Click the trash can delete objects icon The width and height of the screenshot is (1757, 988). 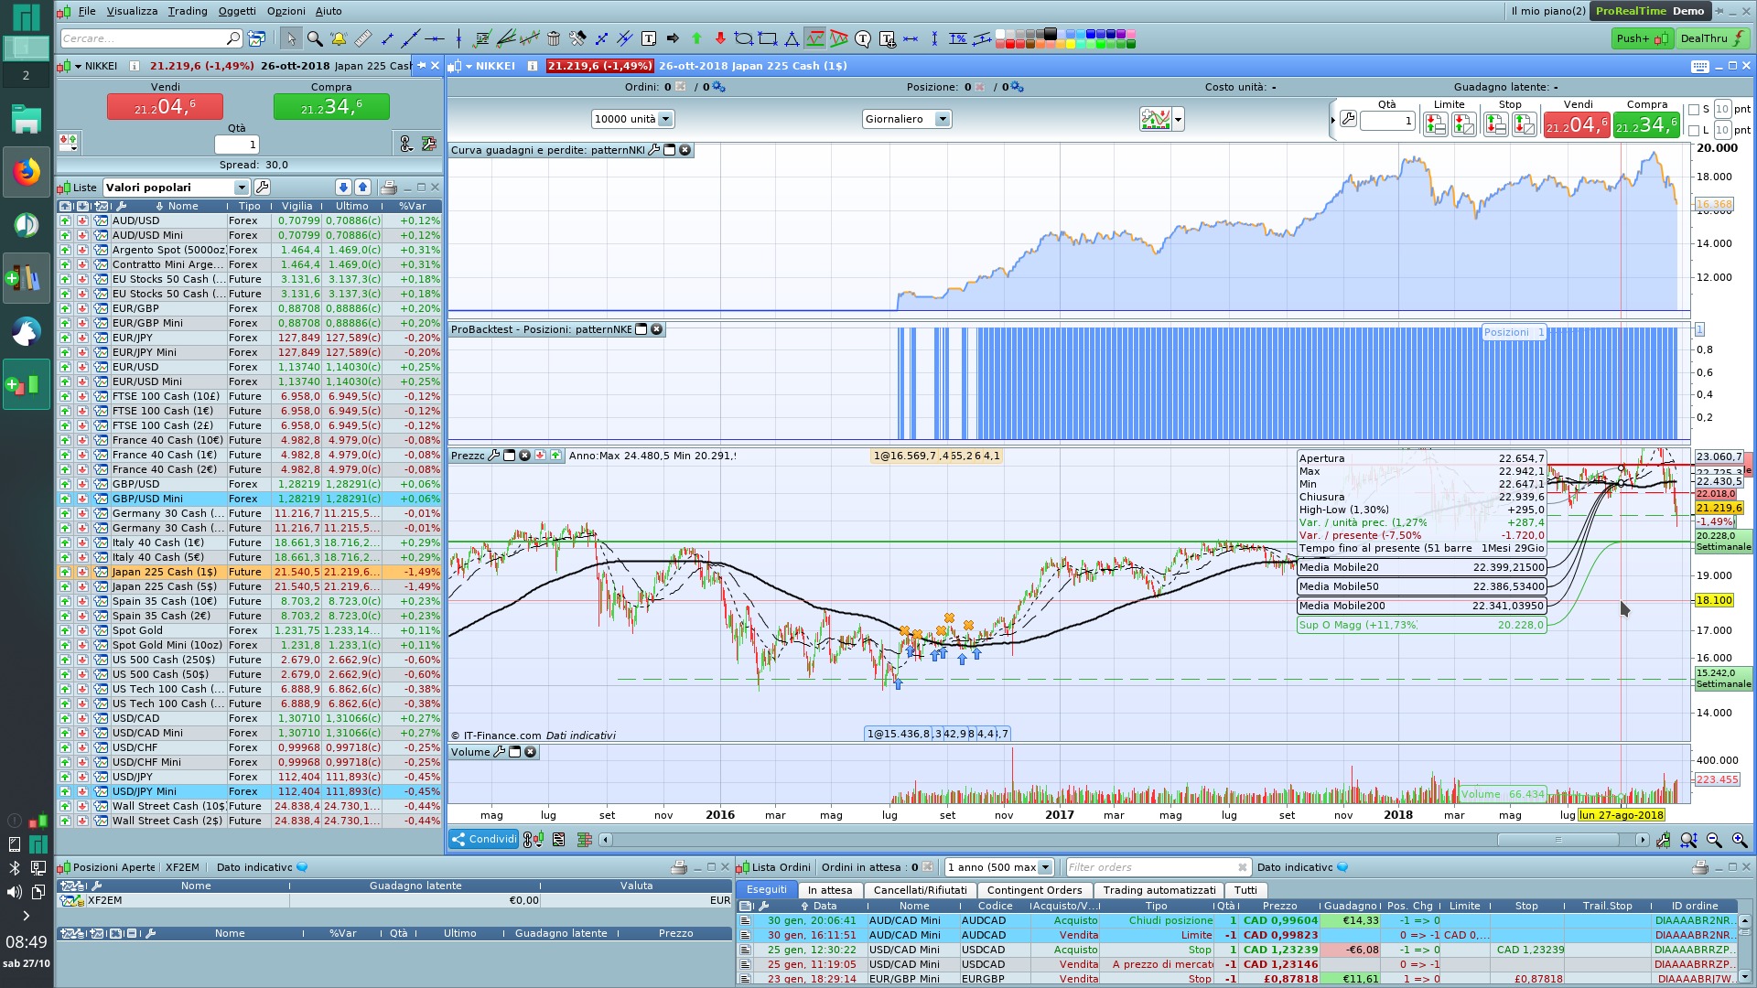[x=554, y=38]
